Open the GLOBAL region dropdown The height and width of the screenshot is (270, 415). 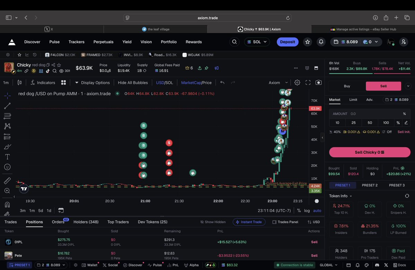(x=328, y=265)
